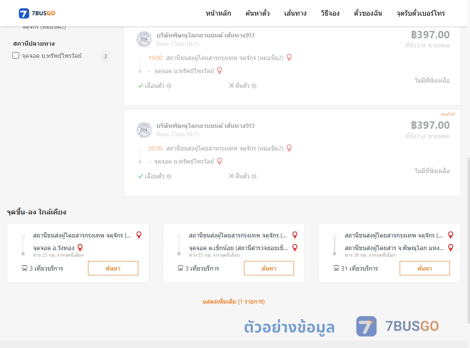Click the X icon beside คืนตั๋ว on 20:30 trip
470x348 pixels.
[232, 176]
